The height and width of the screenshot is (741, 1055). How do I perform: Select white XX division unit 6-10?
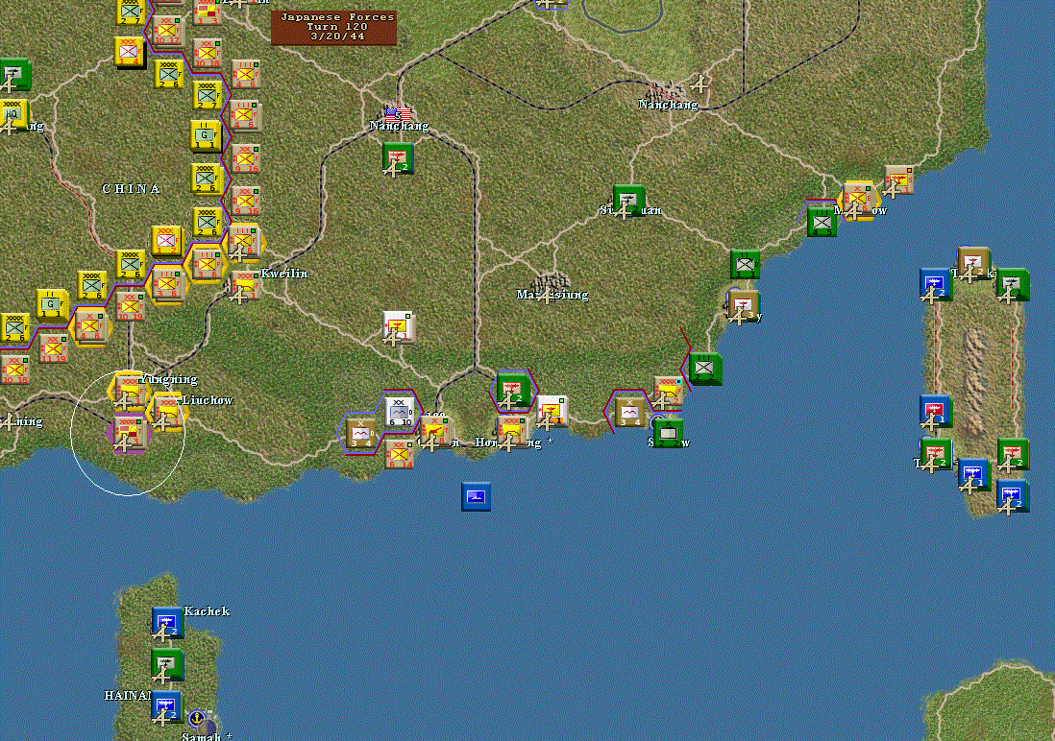coord(400,412)
